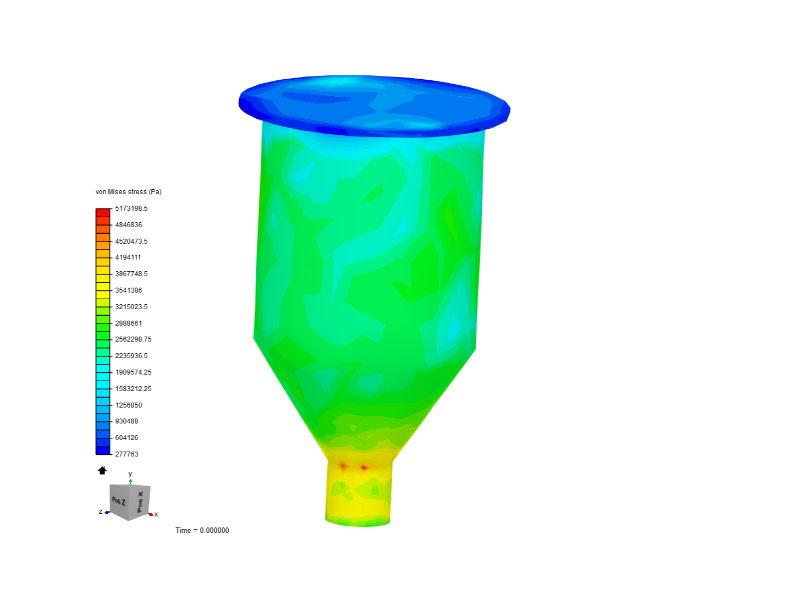
Task: Click the home view icon above the orientation cube
Action: (x=102, y=470)
